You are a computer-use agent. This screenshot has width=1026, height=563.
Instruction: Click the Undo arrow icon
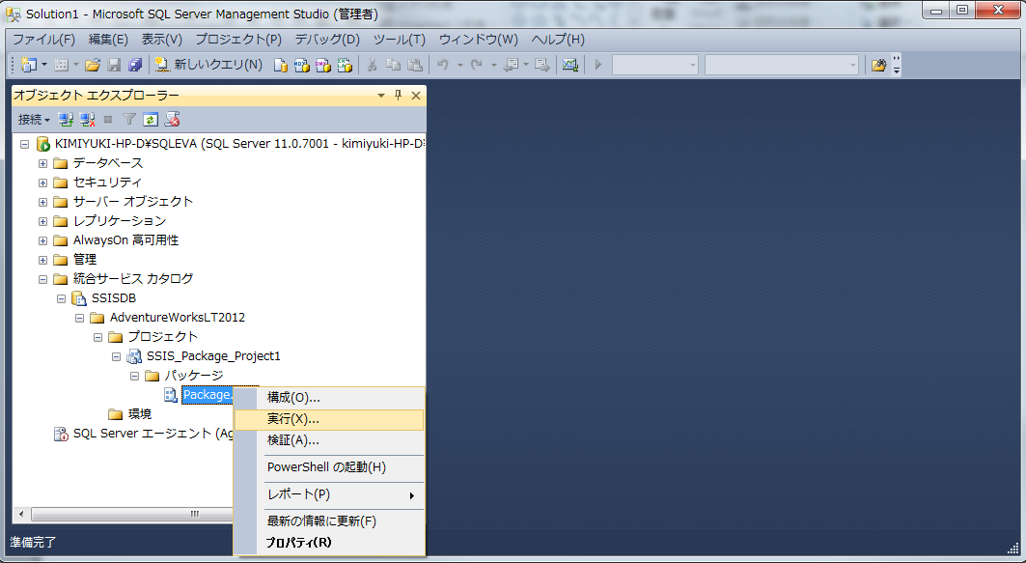click(x=443, y=65)
